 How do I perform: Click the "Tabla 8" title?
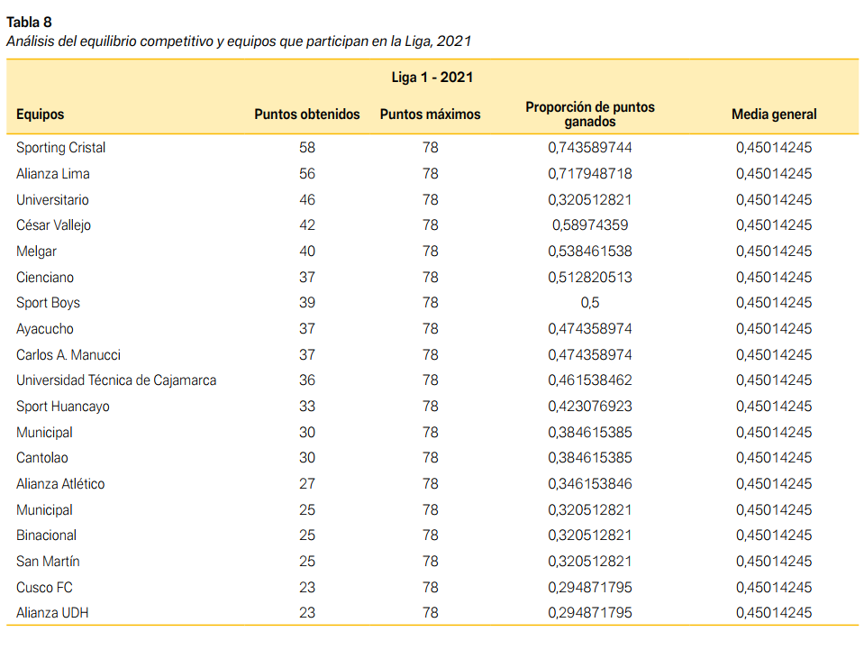[29, 23]
